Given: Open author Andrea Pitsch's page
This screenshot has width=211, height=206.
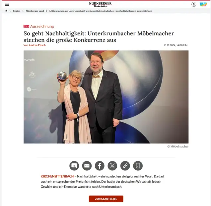Looking at the screenshot, I should point(37,45).
